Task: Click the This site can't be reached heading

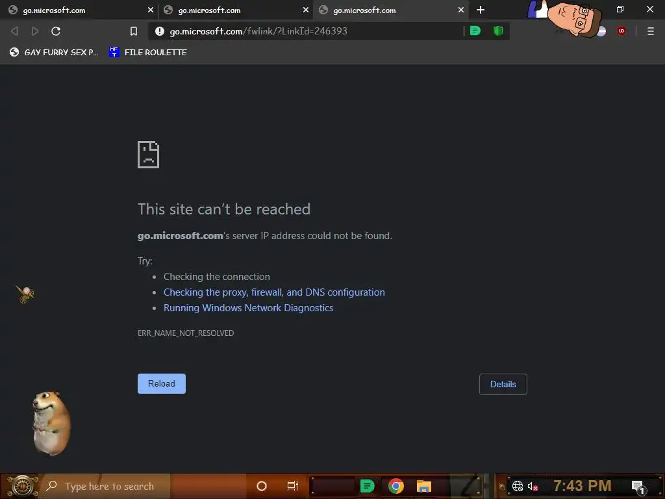Action: [224, 209]
